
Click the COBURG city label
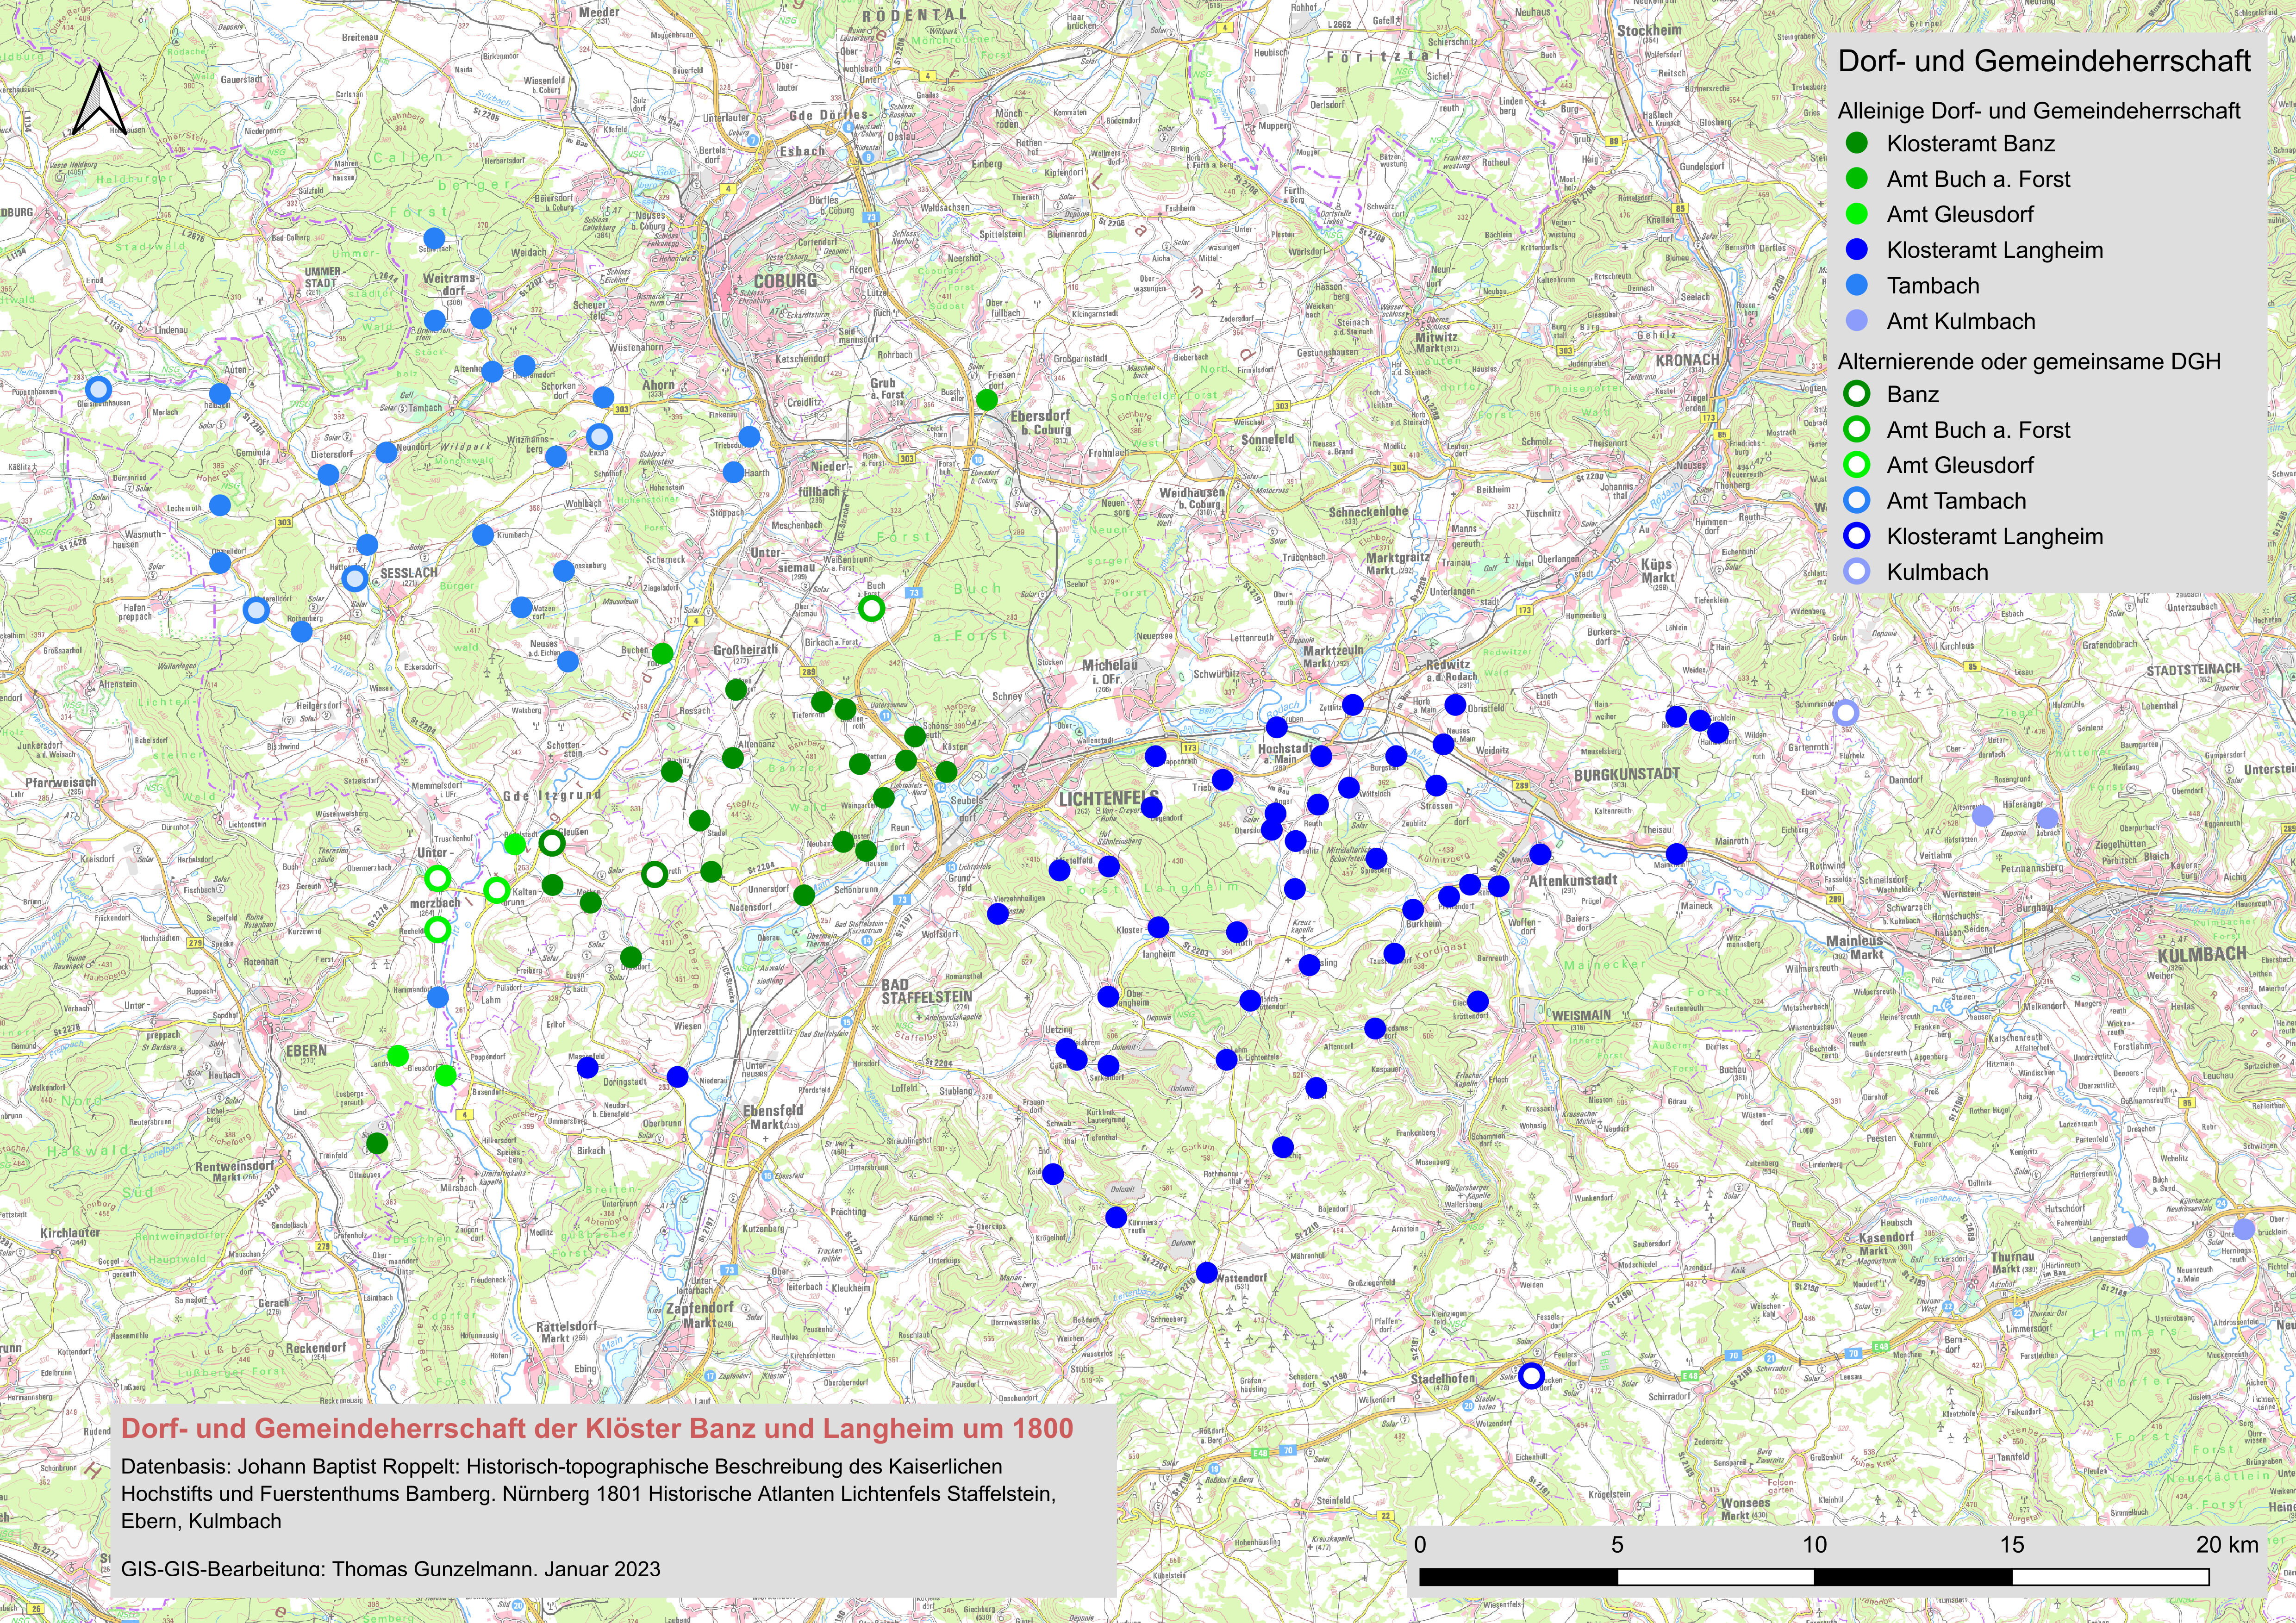[x=785, y=281]
